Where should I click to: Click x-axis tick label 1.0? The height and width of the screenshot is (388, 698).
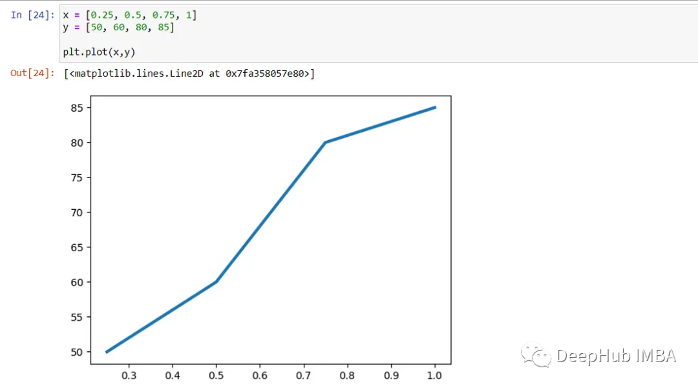434,376
